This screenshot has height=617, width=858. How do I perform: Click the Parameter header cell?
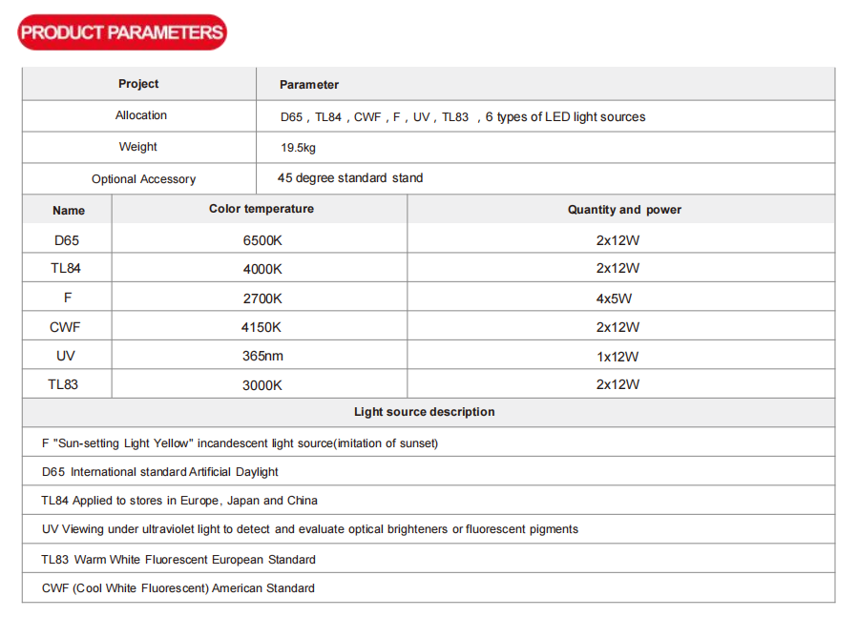308,85
